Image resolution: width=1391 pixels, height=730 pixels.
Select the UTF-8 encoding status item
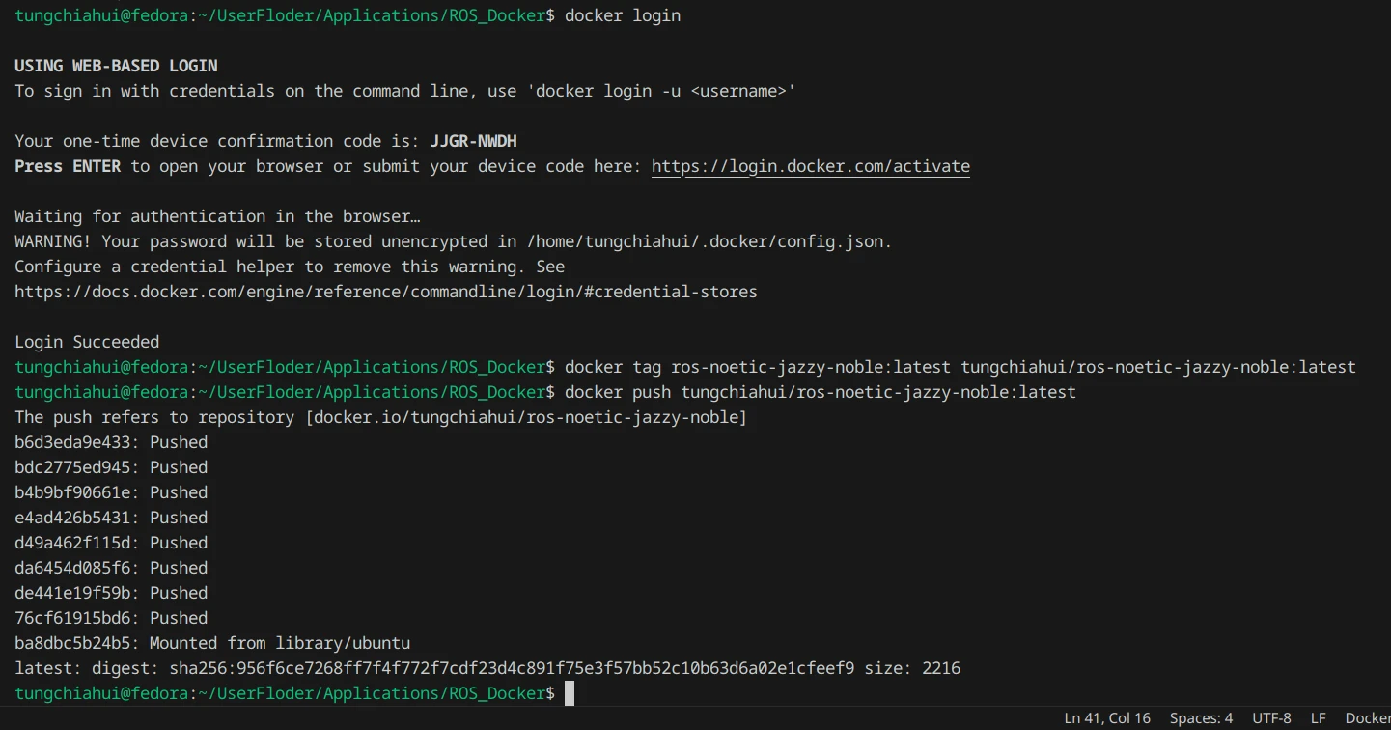coord(1271,718)
